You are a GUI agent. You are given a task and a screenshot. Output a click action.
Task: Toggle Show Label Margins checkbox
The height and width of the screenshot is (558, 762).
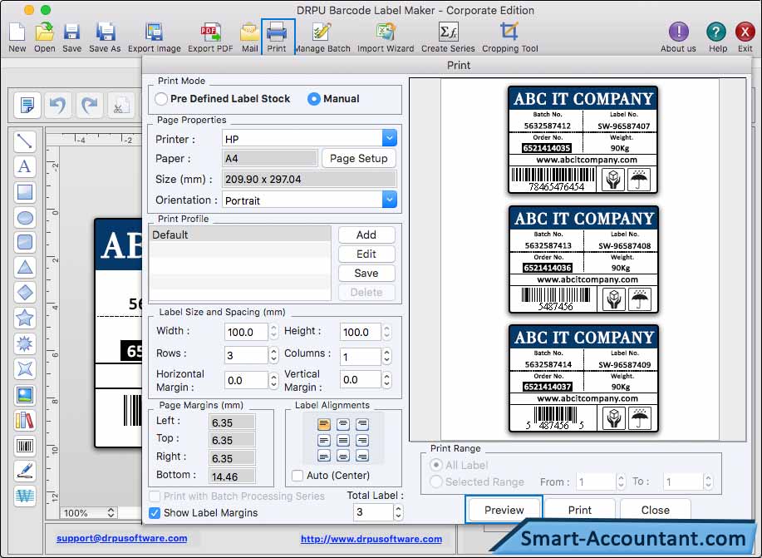coord(155,513)
